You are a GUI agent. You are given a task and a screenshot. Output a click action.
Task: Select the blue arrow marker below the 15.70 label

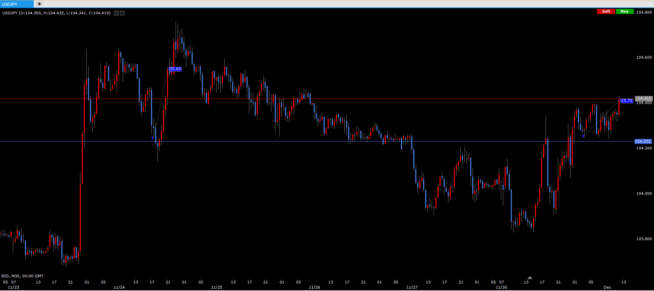pos(583,136)
